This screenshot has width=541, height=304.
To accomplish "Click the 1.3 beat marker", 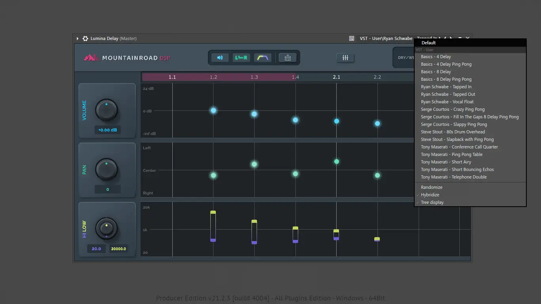I will (254, 77).
